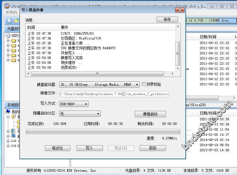Select the G drive icon in local tree
This screenshot has width=237, height=175.
14,146
